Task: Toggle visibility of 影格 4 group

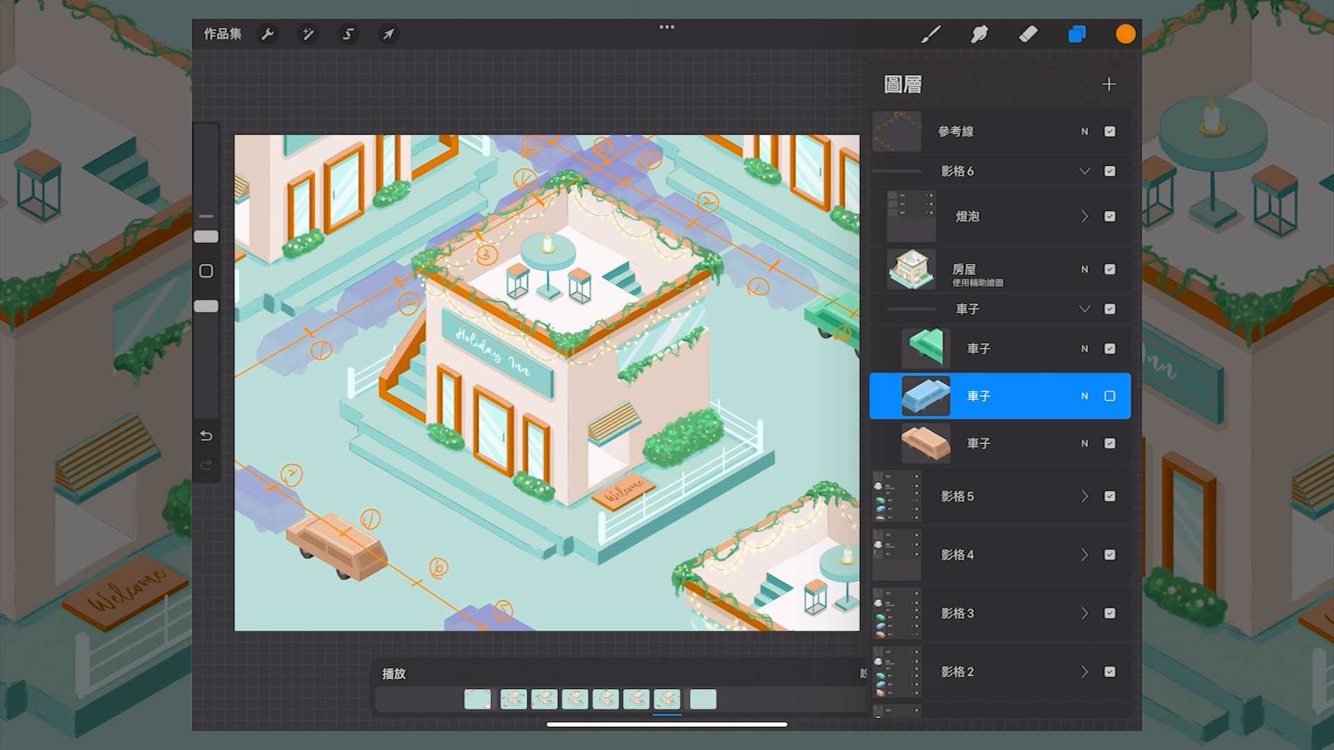Action: pos(1110,555)
